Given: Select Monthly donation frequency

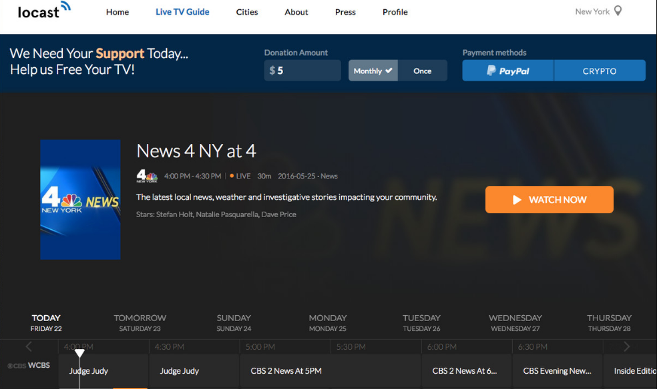Looking at the screenshot, I should tap(373, 71).
